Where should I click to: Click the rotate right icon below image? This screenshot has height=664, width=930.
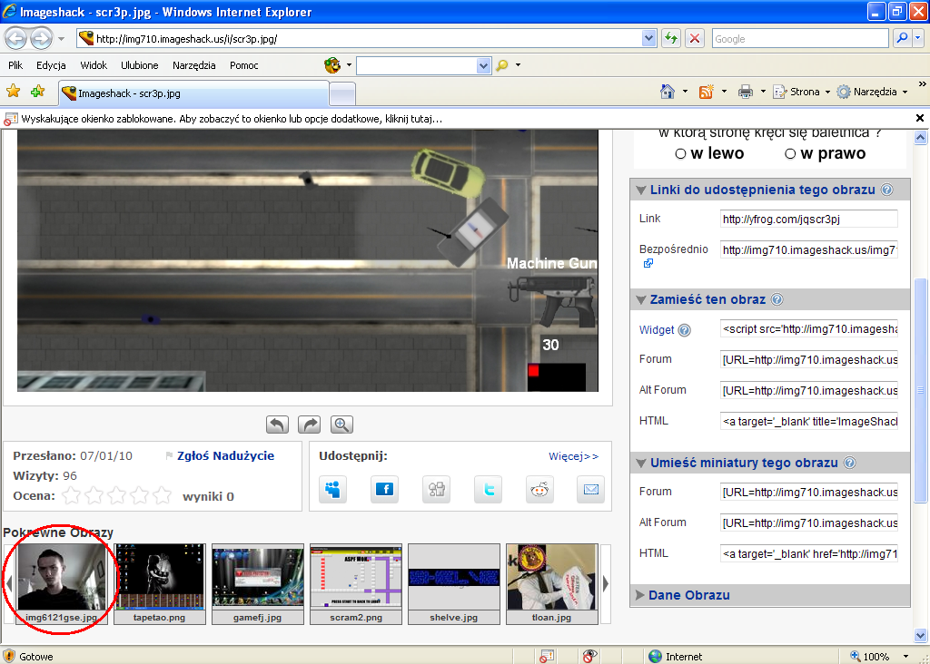(x=310, y=425)
